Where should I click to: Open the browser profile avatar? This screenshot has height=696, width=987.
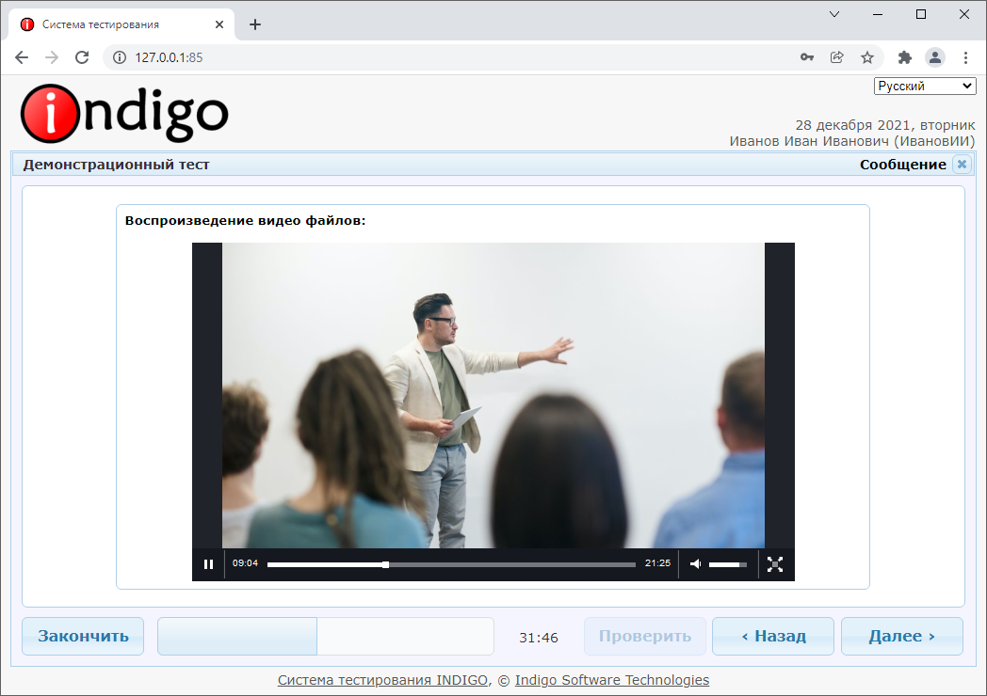tap(935, 57)
